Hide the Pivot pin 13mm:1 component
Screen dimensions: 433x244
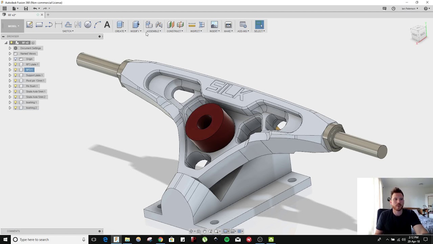[15, 81]
